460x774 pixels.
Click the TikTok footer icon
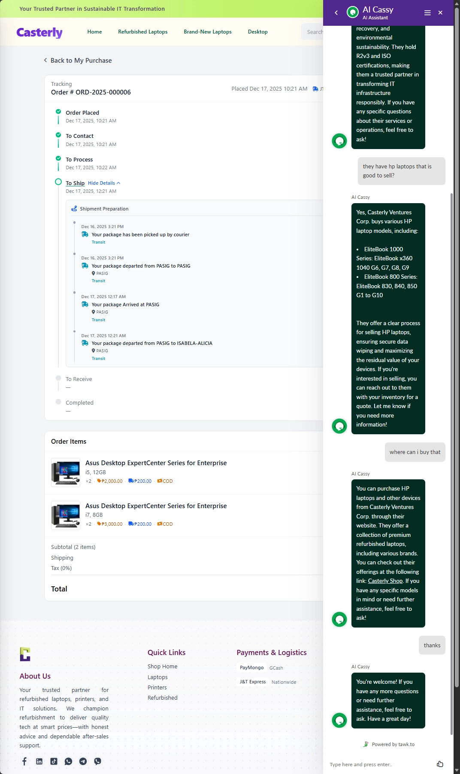pos(54,762)
